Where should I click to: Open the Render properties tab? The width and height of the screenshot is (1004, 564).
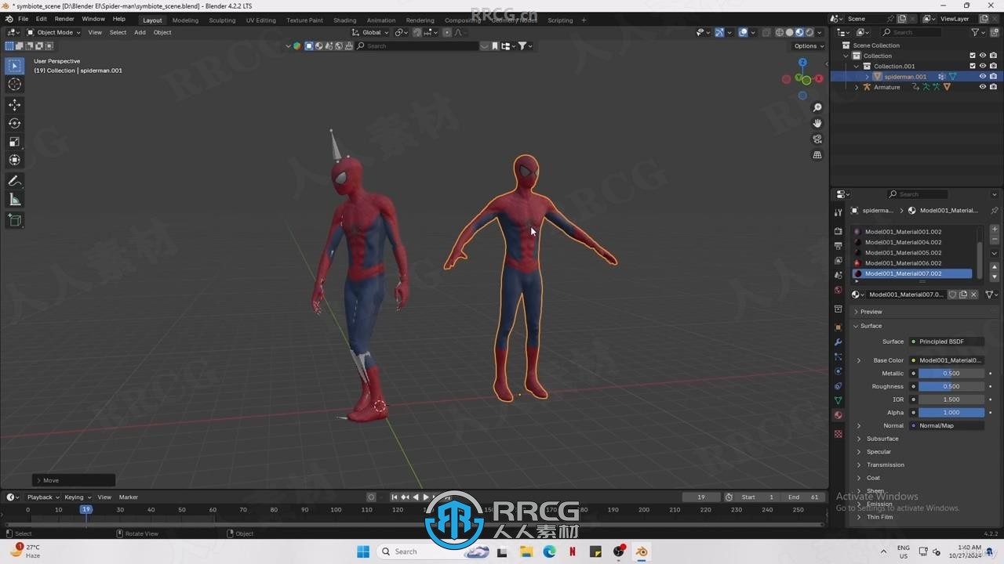838,231
